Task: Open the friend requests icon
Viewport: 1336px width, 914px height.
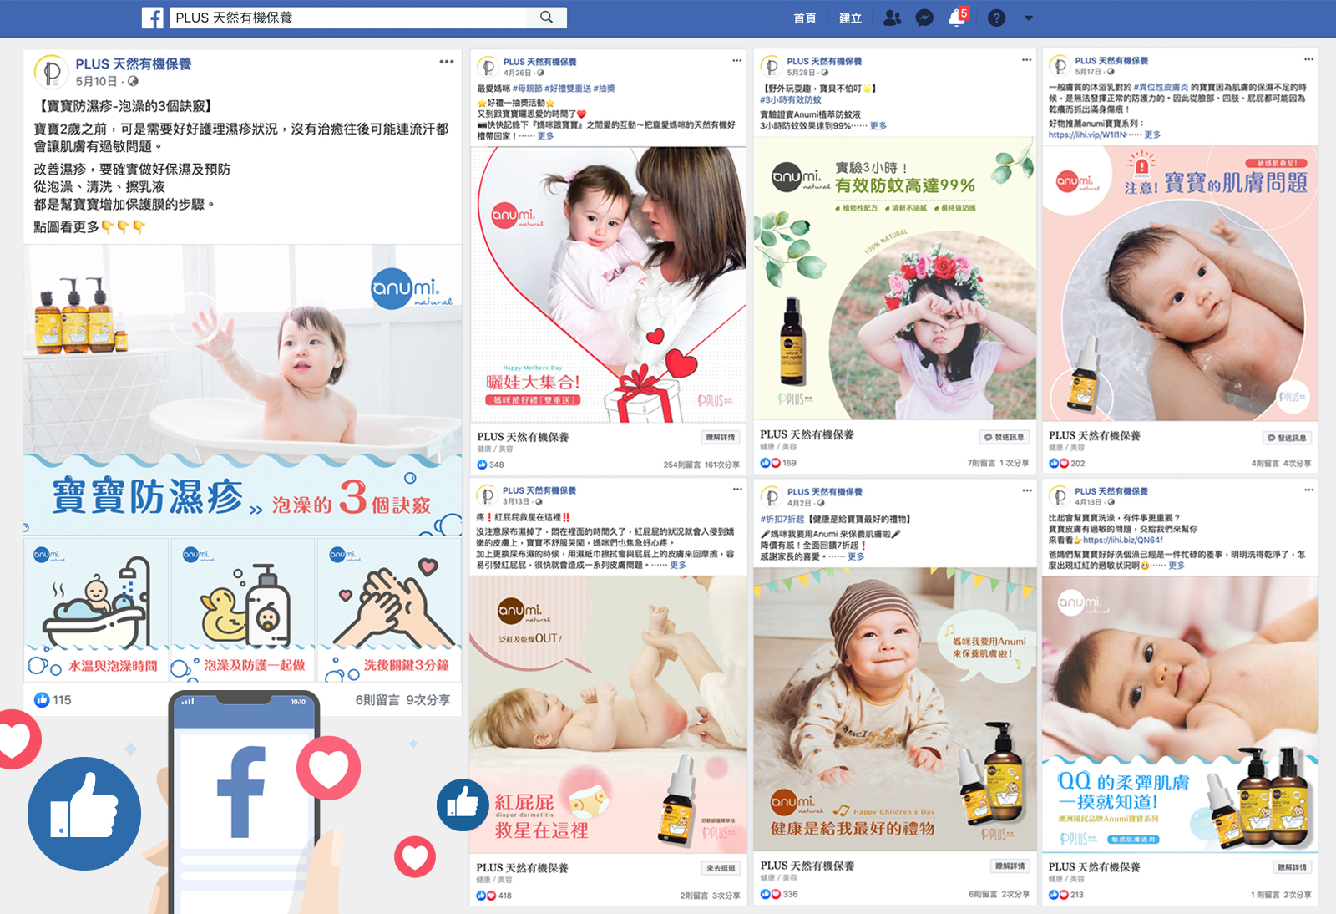Action: tap(892, 18)
